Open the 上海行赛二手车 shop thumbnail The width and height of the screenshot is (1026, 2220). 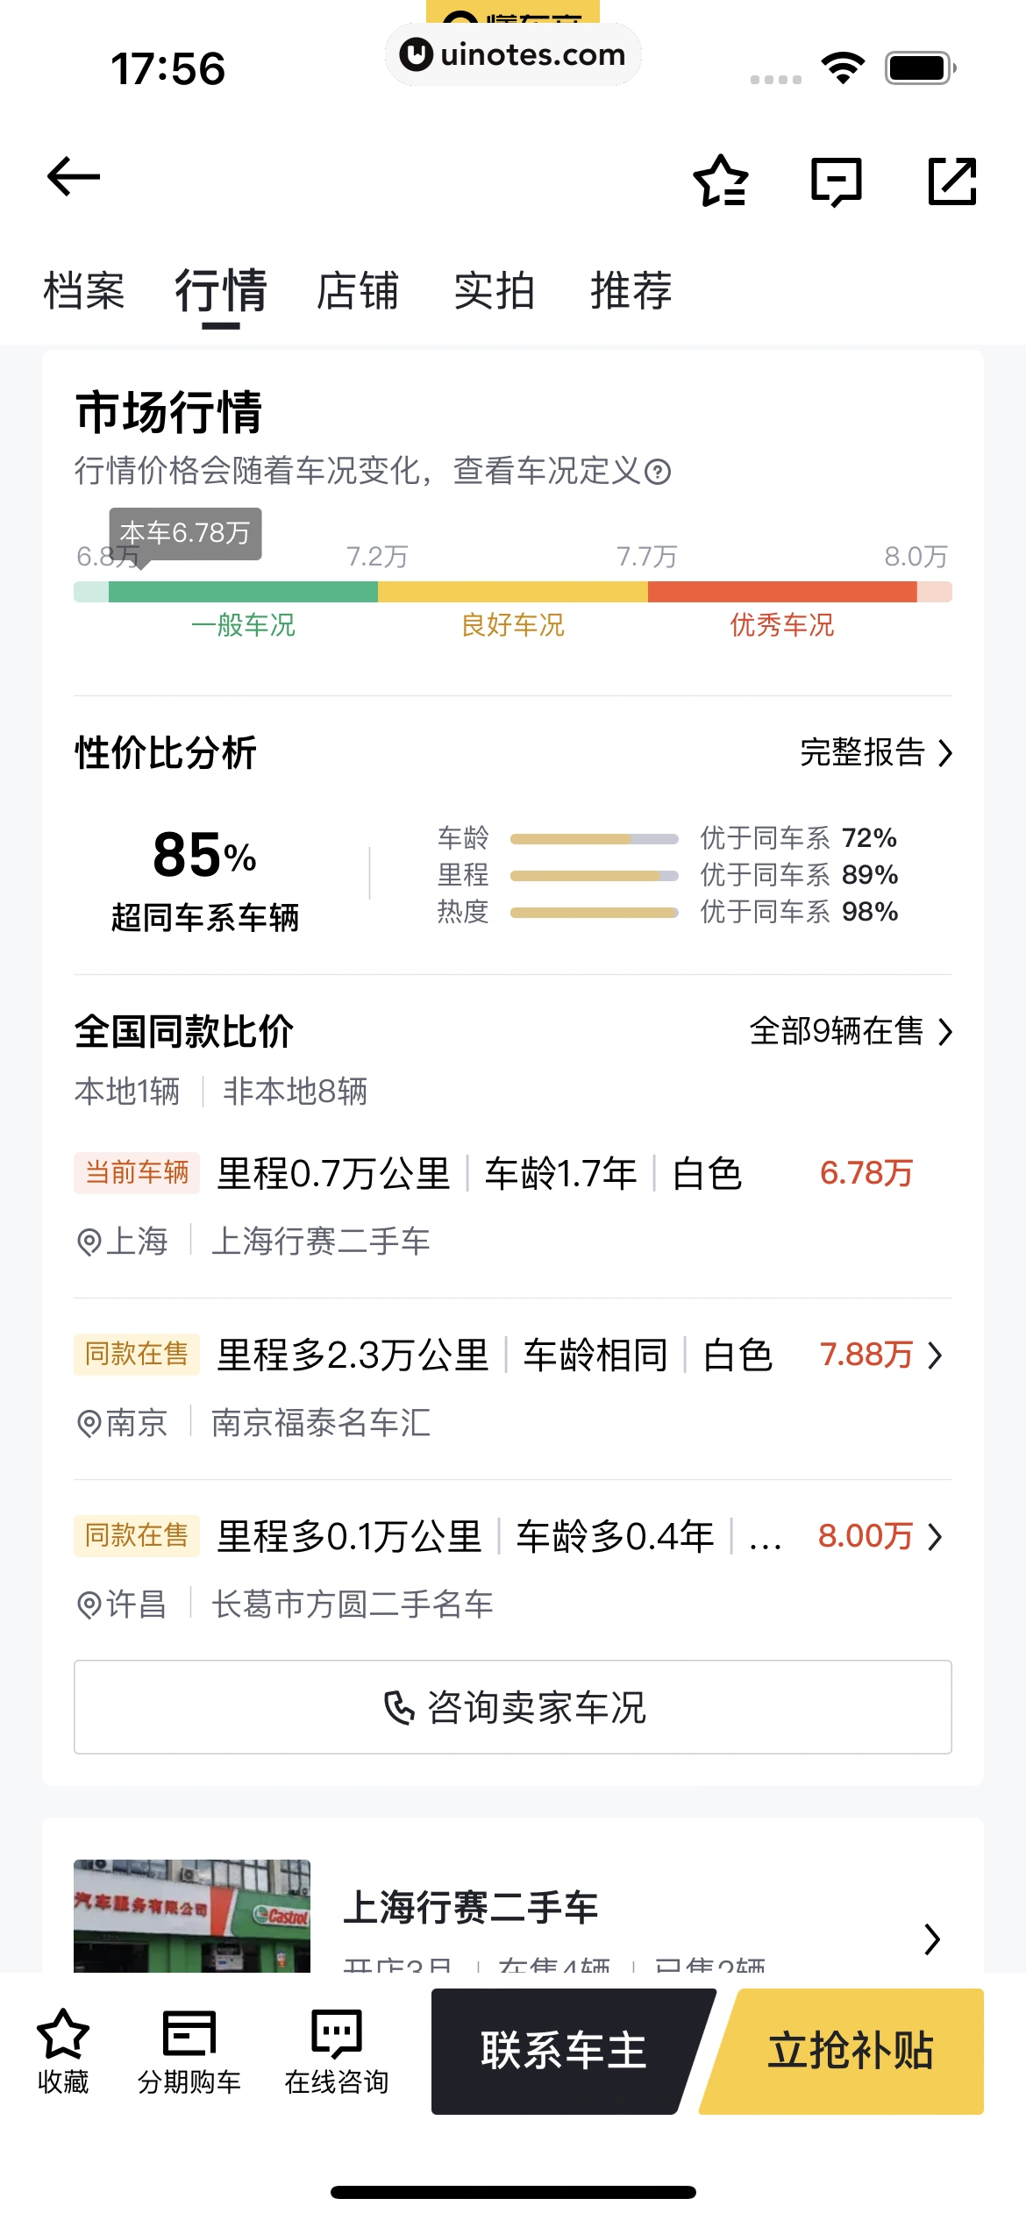pyautogui.click(x=192, y=1915)
